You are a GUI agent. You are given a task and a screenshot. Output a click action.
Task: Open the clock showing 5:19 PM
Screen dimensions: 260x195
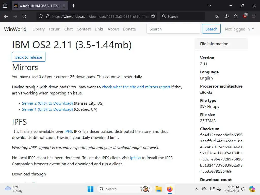pos(232,189)
